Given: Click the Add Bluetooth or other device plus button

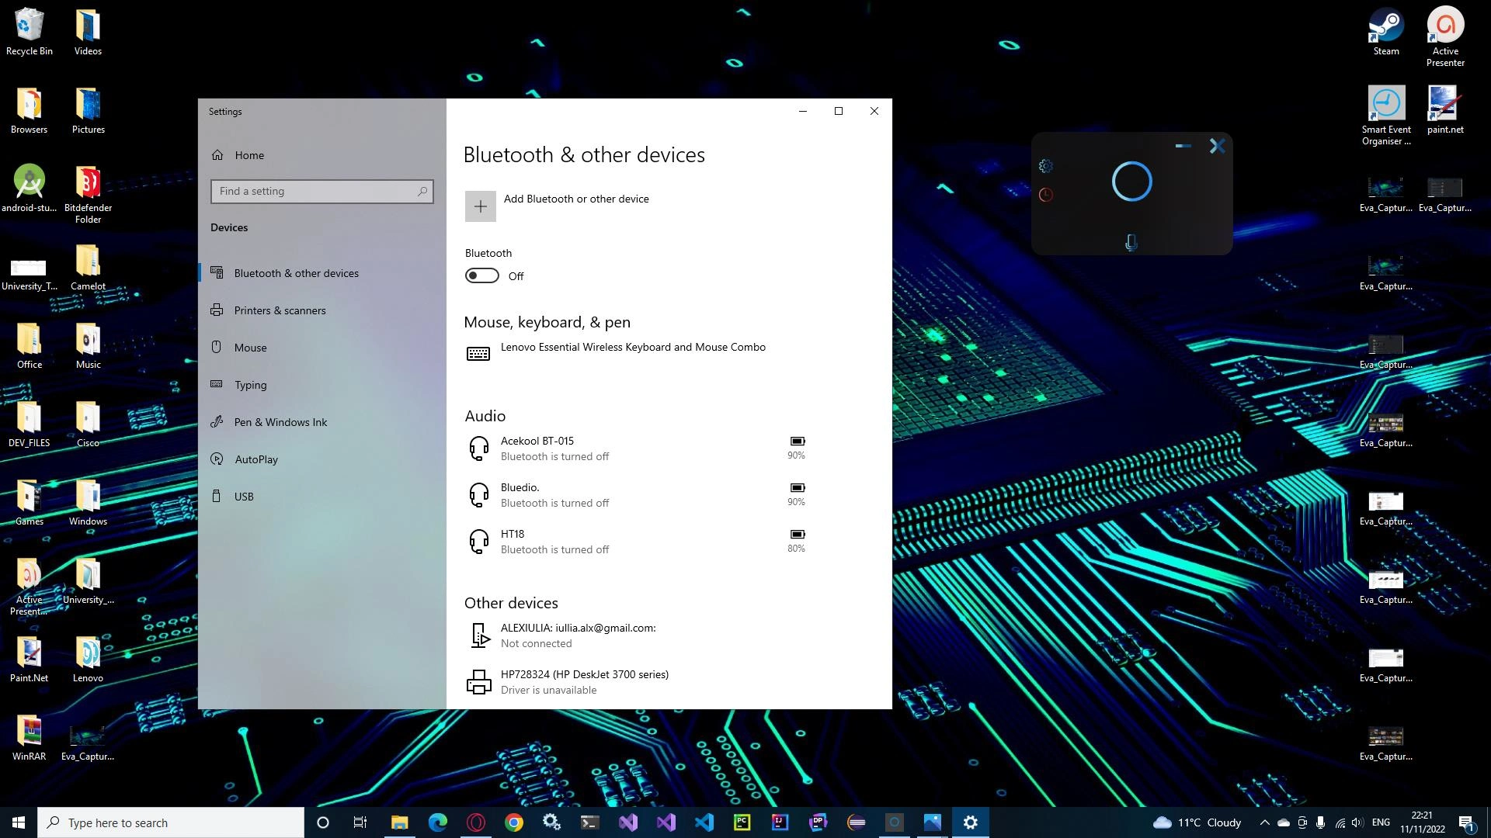Looking at the screenshot, I should [480, 206].
